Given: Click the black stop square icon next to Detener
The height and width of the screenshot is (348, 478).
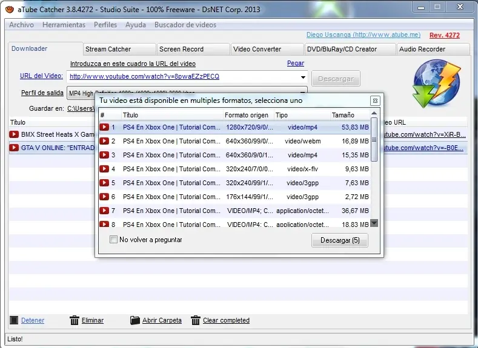Looking at the screenshot, I should click(x=14, y=320).
